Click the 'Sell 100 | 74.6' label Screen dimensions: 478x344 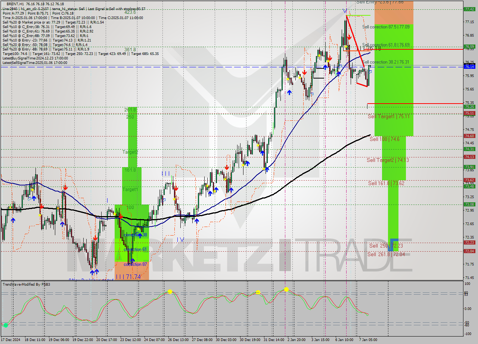[385, 139]
